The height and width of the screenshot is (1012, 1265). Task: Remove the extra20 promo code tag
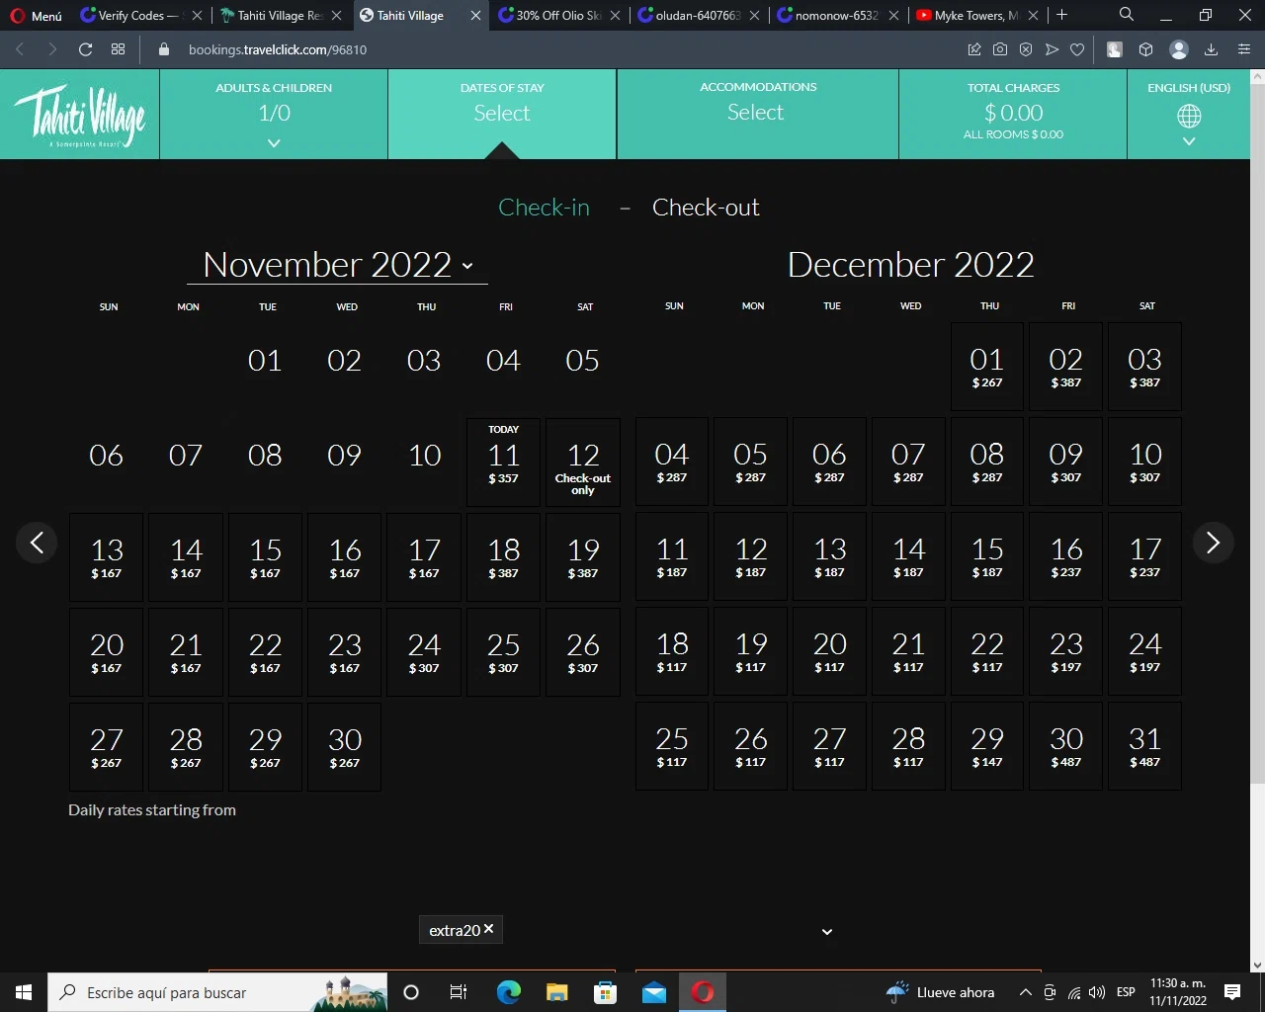point(488,929)
